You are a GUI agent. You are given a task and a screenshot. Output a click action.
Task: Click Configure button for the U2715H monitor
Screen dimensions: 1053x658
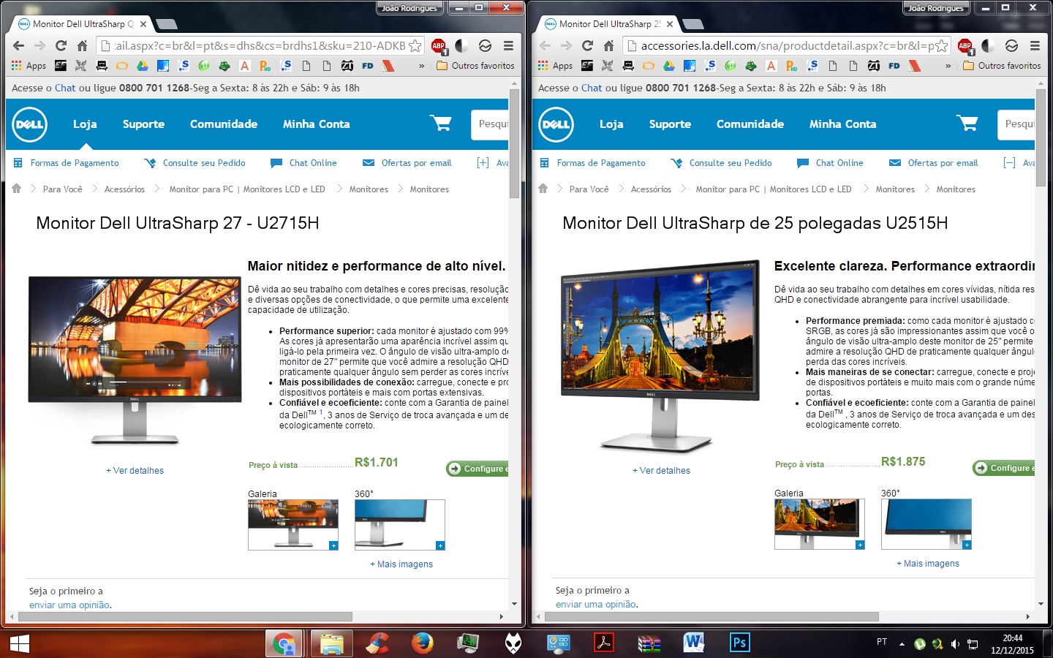point(478,469)
